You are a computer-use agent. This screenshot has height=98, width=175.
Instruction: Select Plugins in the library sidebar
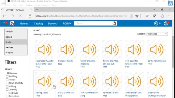[x=16, y=53]
